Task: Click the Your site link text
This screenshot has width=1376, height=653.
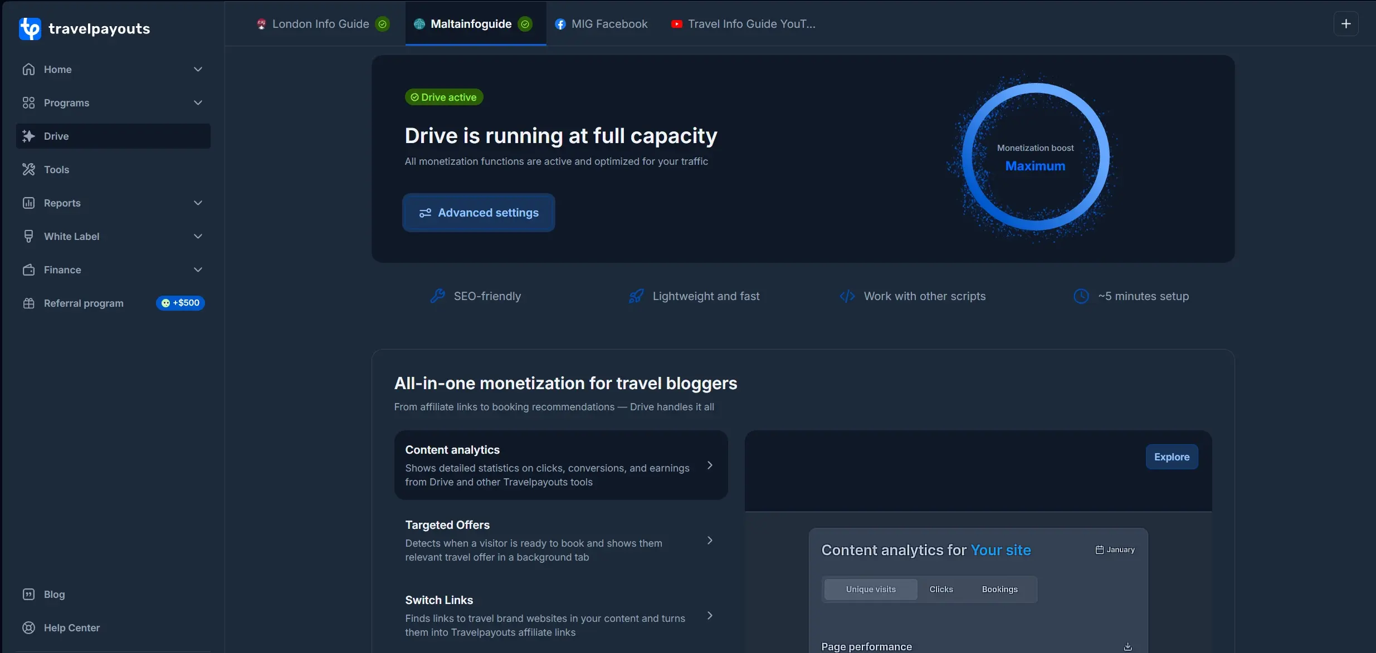Action: (1001, 550)
